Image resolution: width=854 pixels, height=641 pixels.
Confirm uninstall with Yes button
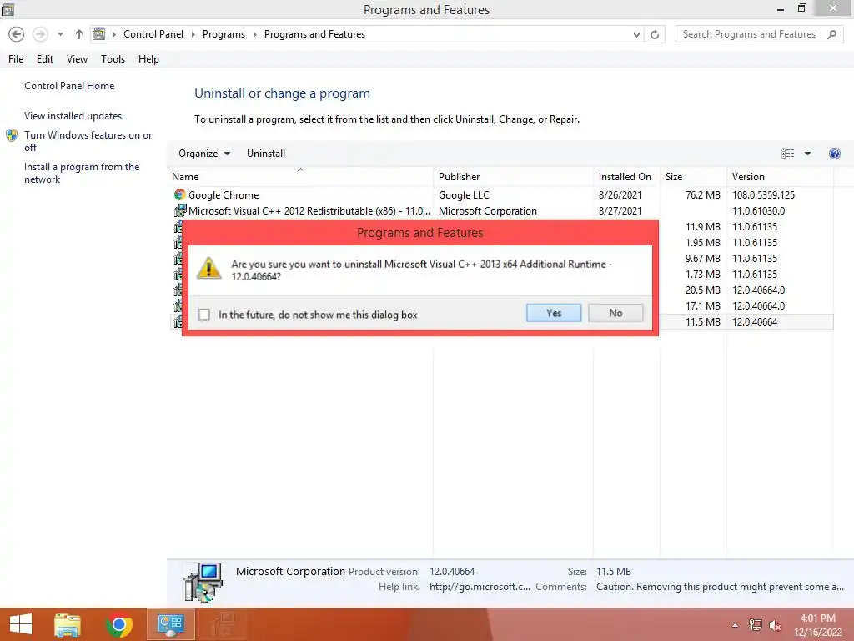click(554, 313)
